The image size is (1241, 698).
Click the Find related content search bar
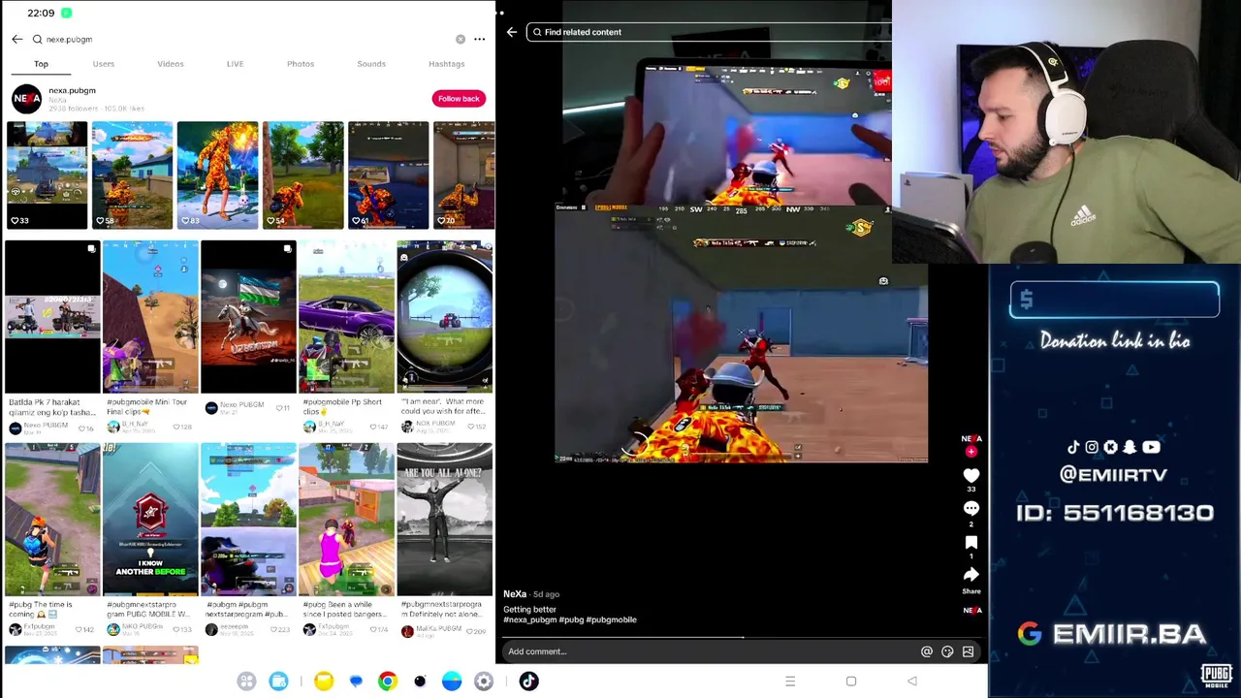708,32
